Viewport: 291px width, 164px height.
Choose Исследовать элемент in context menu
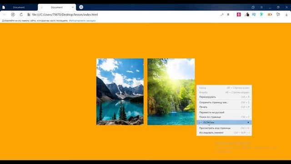click(x=224, y=133)
